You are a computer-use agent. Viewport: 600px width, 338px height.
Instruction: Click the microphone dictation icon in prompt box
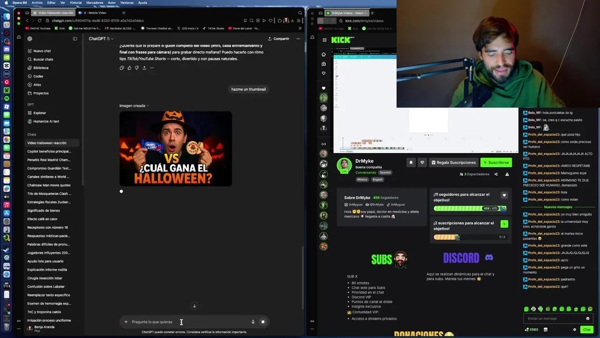[253, 322]
